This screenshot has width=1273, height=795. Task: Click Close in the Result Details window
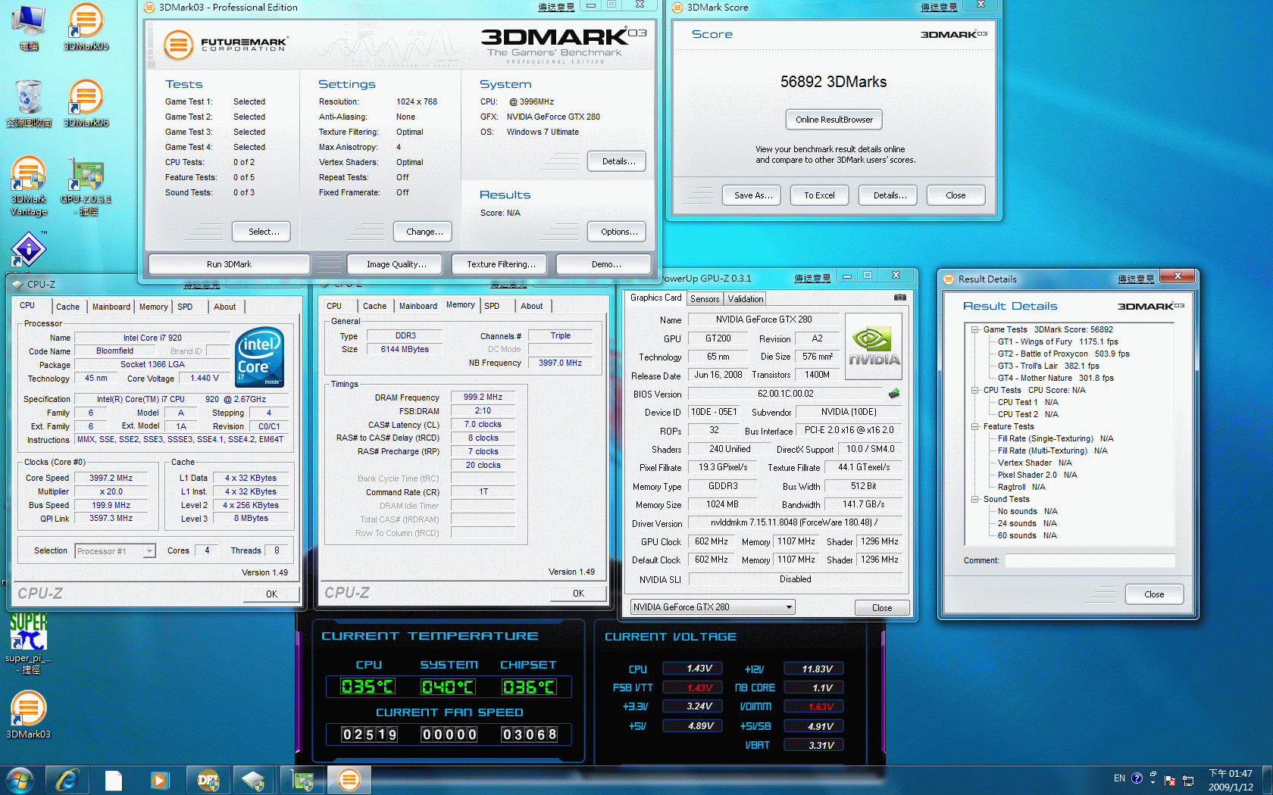click(1154, 594)
